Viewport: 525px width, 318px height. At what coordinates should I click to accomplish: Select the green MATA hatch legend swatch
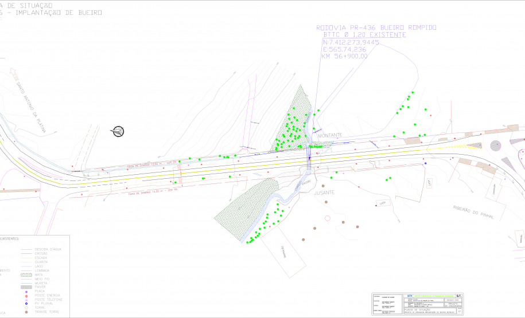(26, 274)
